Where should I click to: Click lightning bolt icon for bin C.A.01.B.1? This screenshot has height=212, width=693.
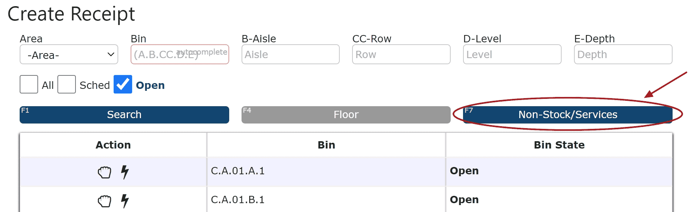124,201
